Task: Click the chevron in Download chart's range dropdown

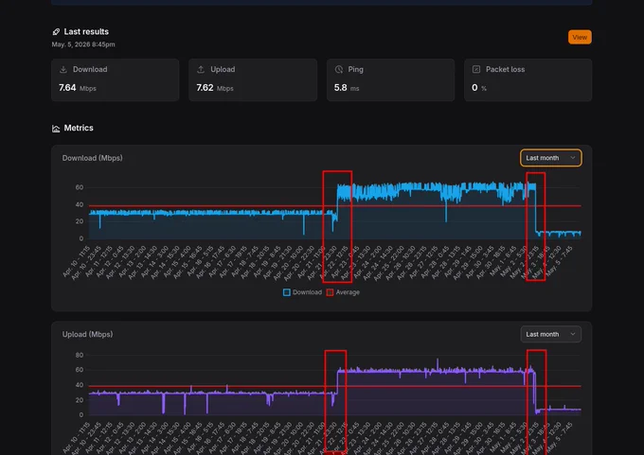Action: [573, 158]
